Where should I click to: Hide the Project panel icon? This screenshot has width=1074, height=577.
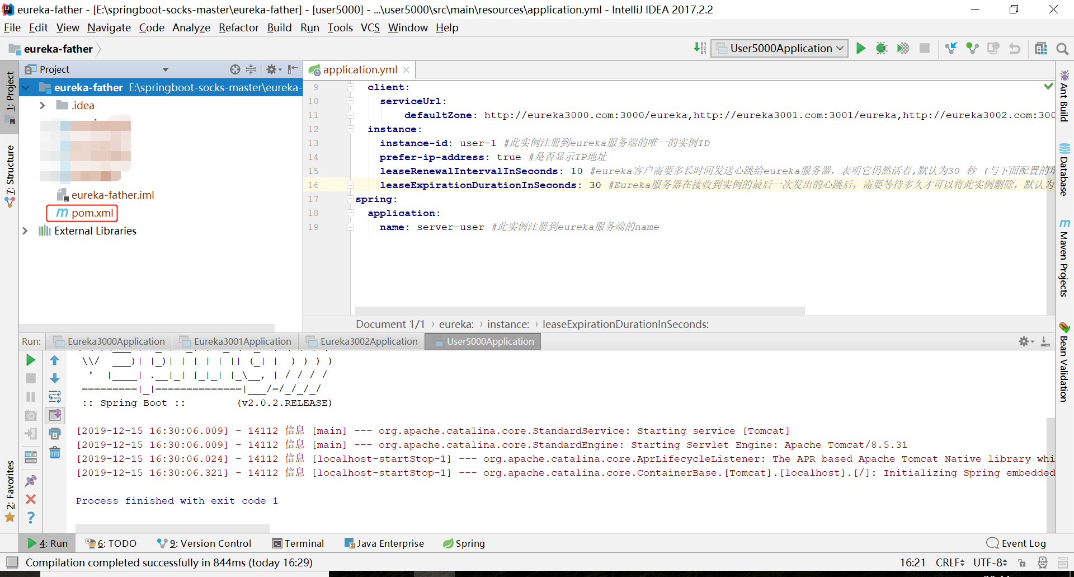tap(293, 69)
